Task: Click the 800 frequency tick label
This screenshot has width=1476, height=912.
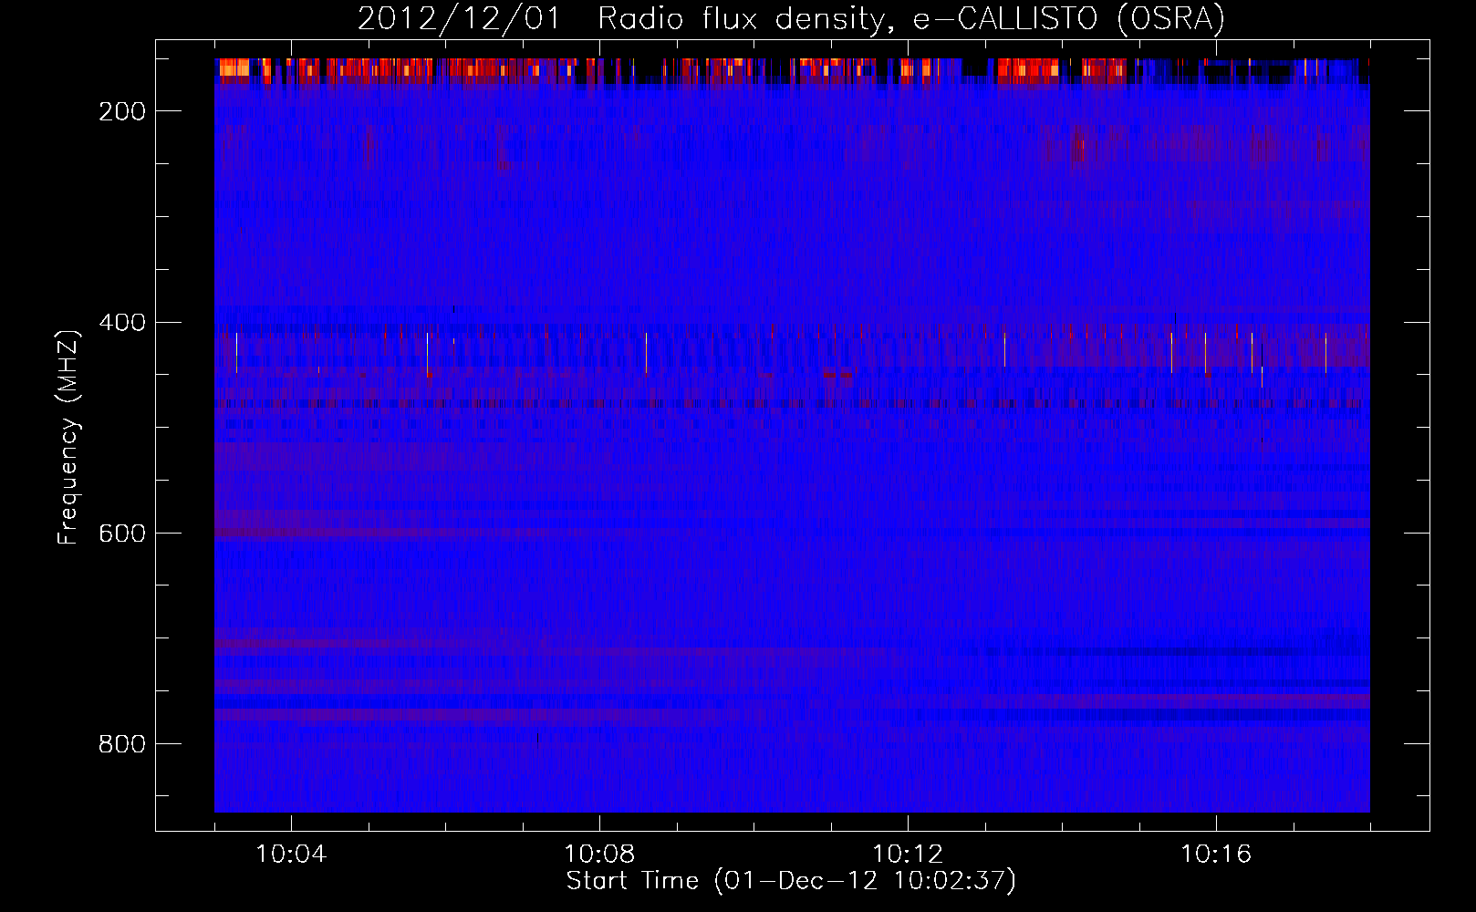Action: pyautogui.click(x=122, y=744)
